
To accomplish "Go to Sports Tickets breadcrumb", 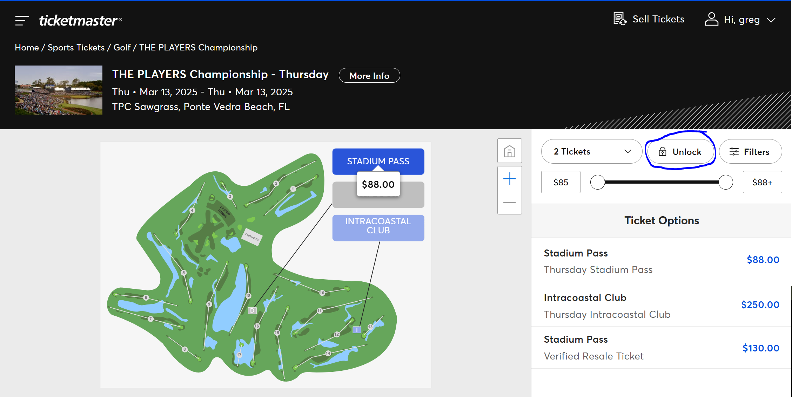I will tap(76, 48).
